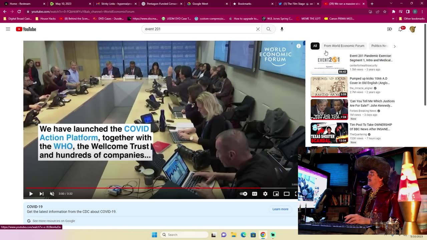The height and width of the screenshot is (240, 427).
Task: Open 'See more resources on Google' link
Action: pyautogui.click(x=54, y=221)
